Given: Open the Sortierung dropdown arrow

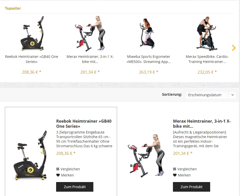Looking at the screenshot, I should 233,95.
